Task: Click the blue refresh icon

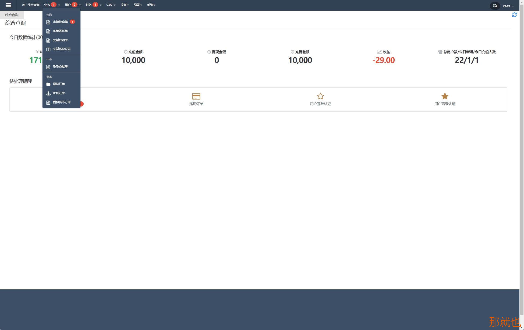Action: coord(514,15)
